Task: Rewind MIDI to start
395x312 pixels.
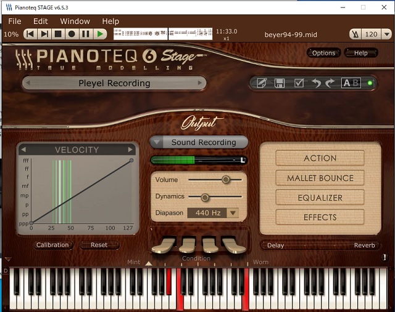Action: (30, 34)
